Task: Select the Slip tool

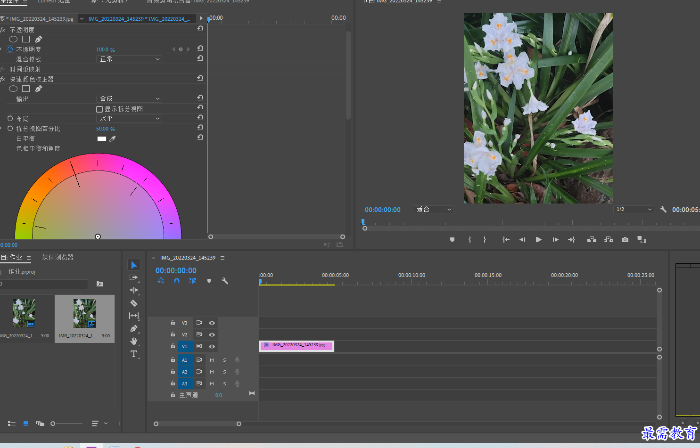Action: click(134, 316)
